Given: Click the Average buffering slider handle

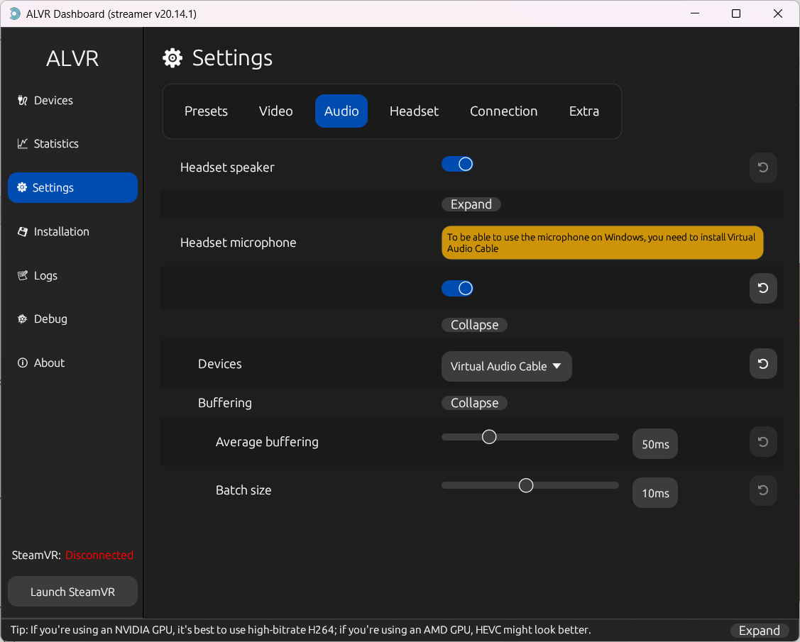Looking at the screenshot, I should pos(489,437).
